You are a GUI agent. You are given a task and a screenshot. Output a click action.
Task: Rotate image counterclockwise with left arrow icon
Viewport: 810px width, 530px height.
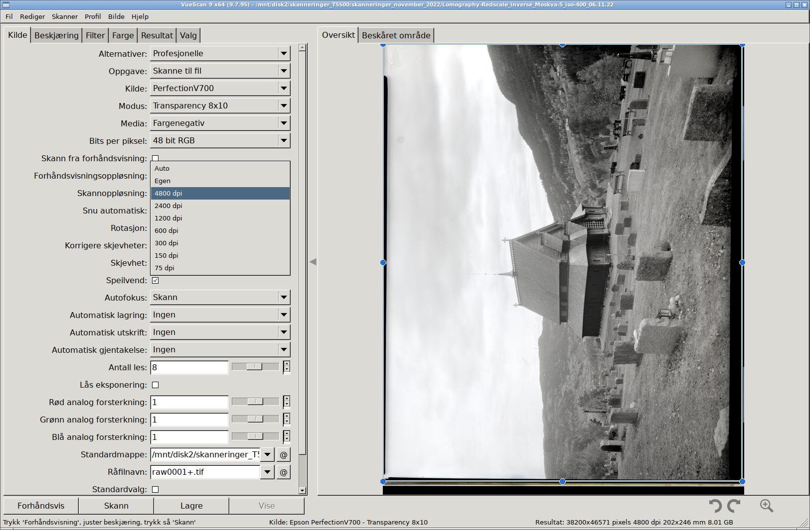[x=716, y=506]
